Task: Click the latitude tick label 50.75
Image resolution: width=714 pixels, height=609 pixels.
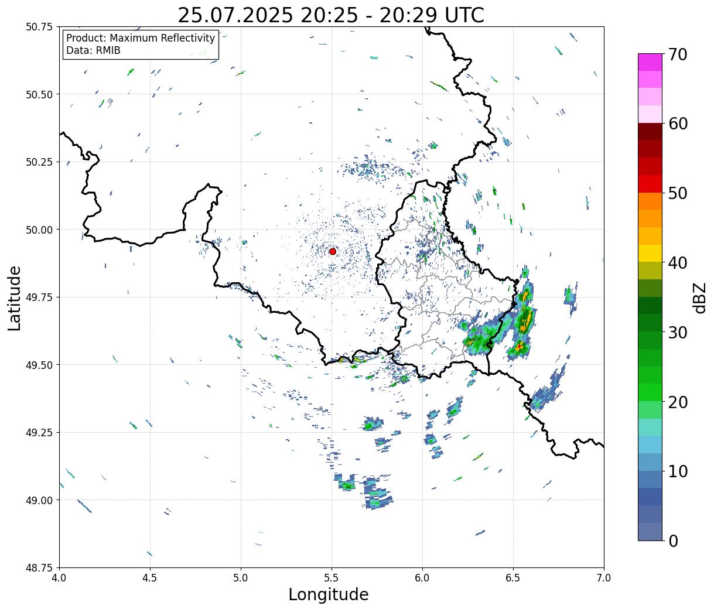Action: click(x=39, y=27)
